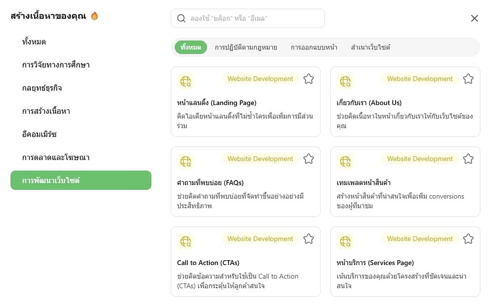The height and width of the screenshot is (307, 488).
Task: Toggle favorite star on About Us card
Action: click(468, 79)
